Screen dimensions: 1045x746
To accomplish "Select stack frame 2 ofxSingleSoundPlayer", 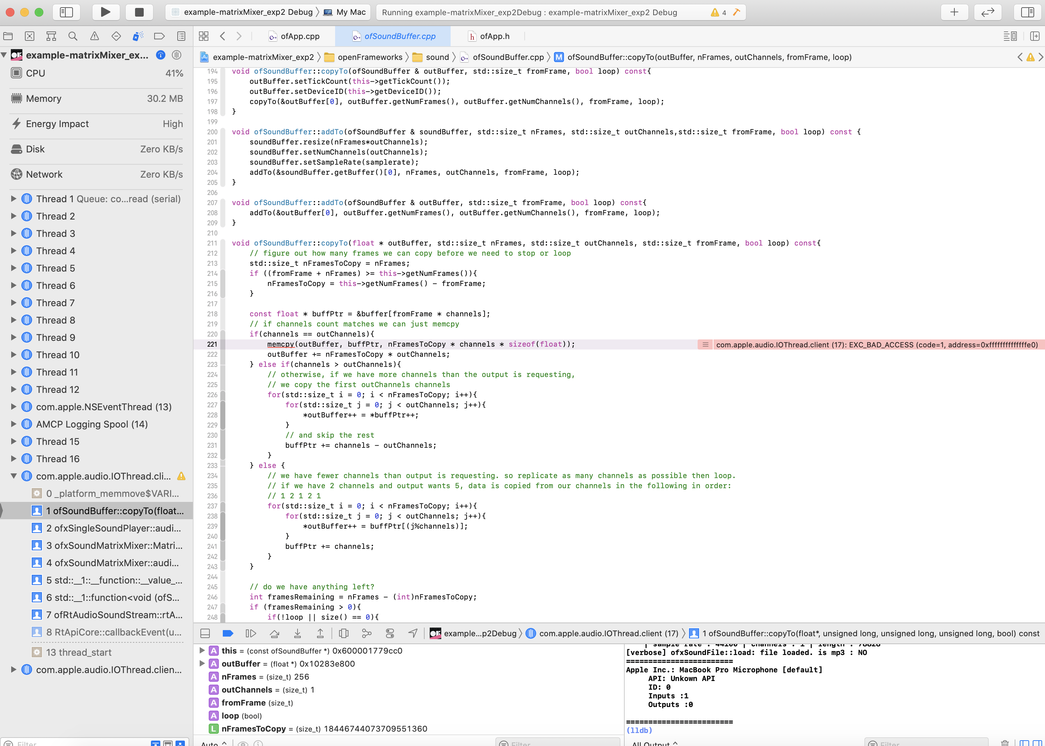I will tap(113, 528).
